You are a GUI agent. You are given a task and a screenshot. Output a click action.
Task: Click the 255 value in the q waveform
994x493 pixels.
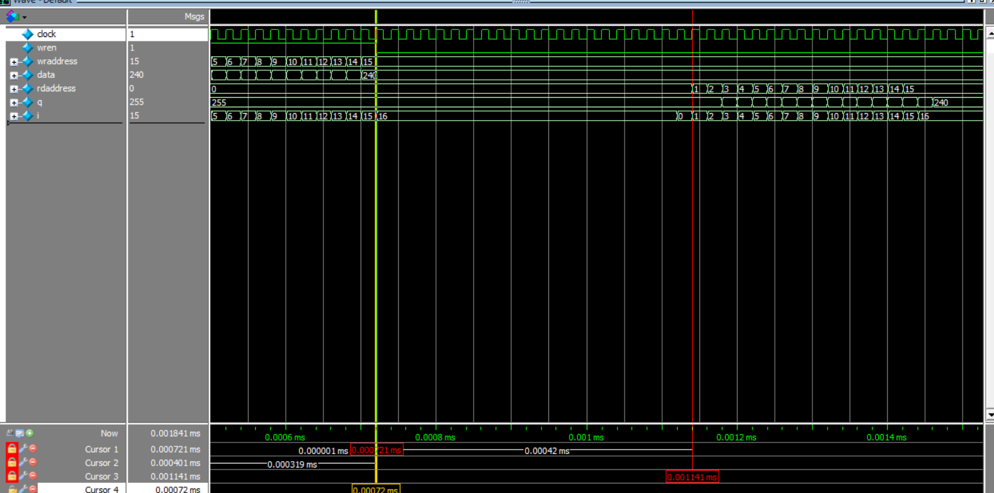[219, 102]
